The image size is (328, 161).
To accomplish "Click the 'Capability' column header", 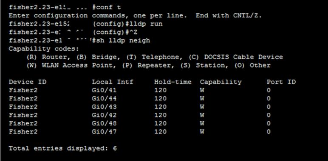I will (x=221, y=82).
